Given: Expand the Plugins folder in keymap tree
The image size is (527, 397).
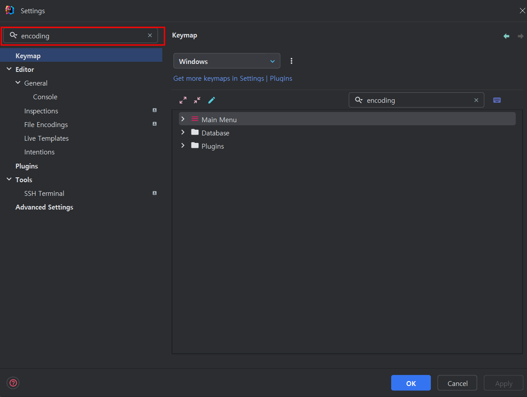Looking at the screenshot, I should point(183,146).
